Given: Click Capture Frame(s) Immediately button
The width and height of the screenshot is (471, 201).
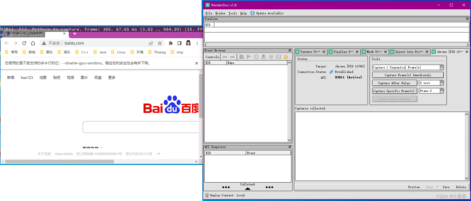Looking at the screenshot, I should [x=408, y=75].
